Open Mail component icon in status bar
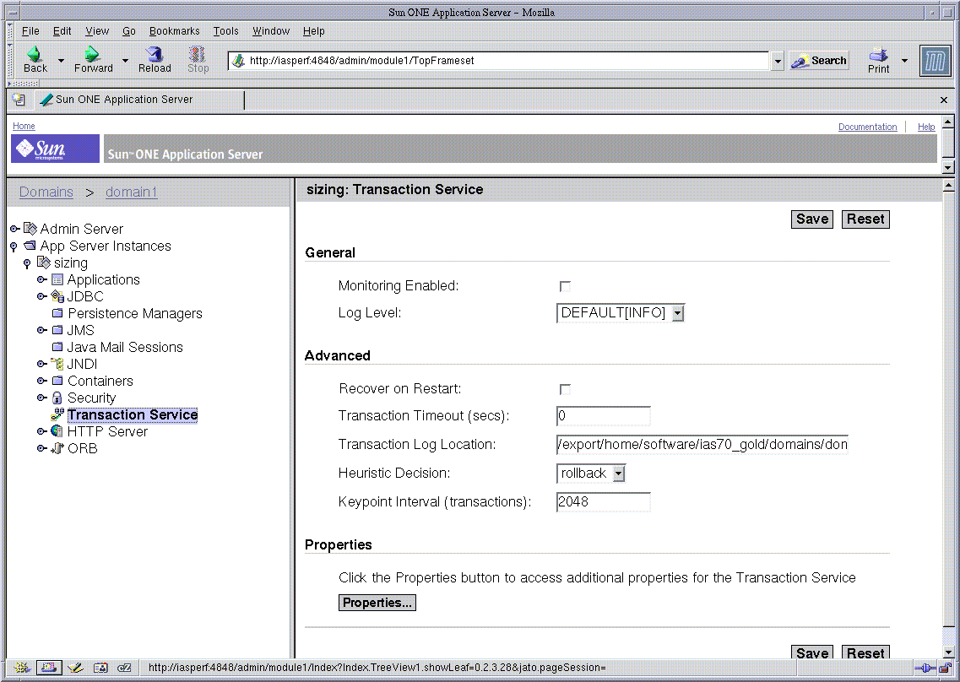The width and height of the screenshot is (960, 682). pyautogui.click(x=48, y=668)
